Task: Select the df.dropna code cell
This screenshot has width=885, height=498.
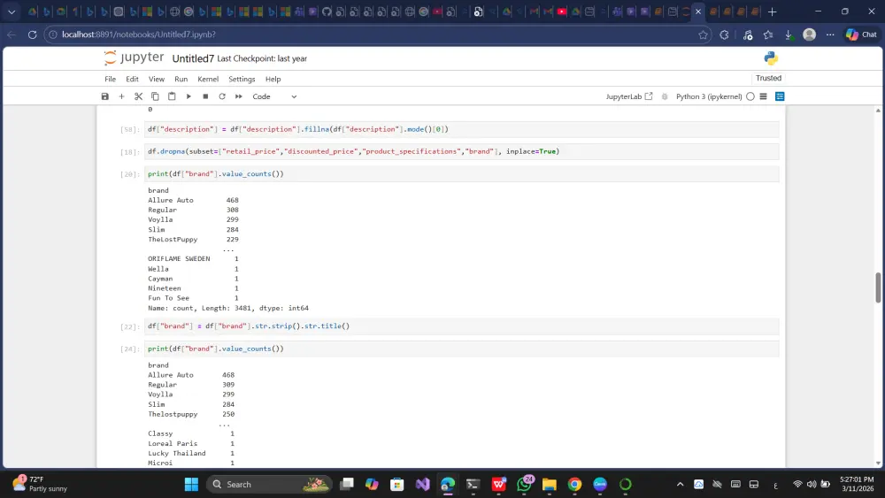Action: pyautogui.click(x=461, y=151)
